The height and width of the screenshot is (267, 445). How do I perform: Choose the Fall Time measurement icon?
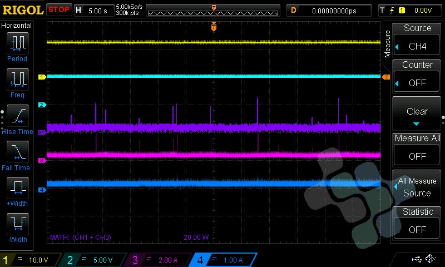[x=17, y=151]
